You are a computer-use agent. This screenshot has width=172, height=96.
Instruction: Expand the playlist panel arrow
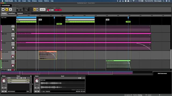coord(31,76)
